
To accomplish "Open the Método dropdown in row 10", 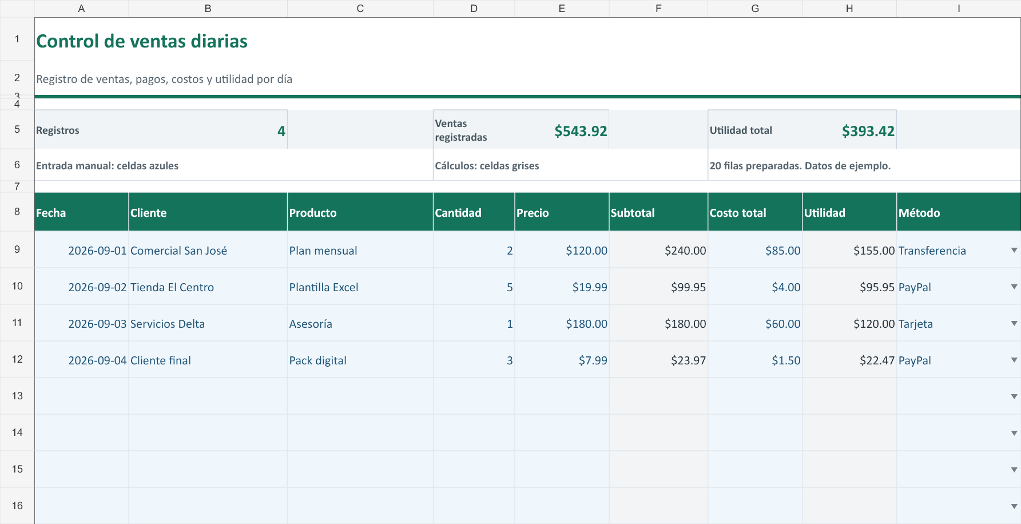I will click(1014, 287).
